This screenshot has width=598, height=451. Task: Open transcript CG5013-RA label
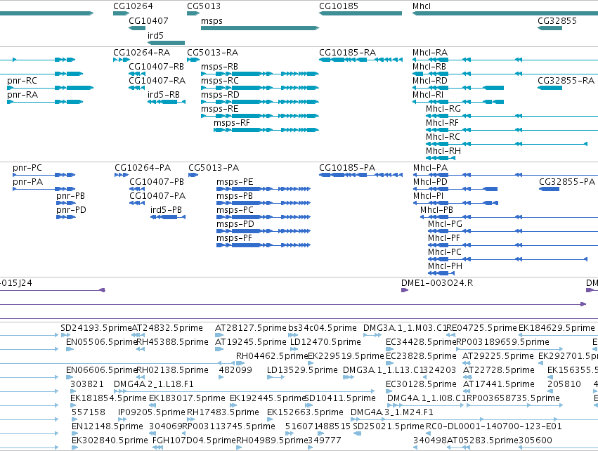coord(212,52)
